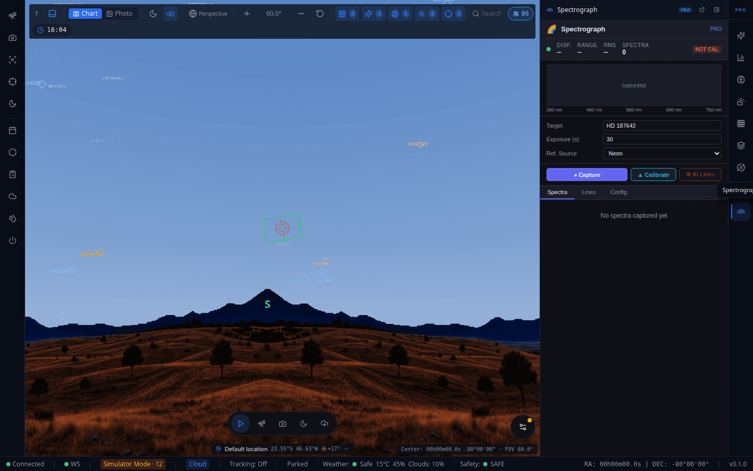The height and width of the screenshot is (471, 753).
Task: Click the moon icon in bottom control bar
Action: (303, 424)
